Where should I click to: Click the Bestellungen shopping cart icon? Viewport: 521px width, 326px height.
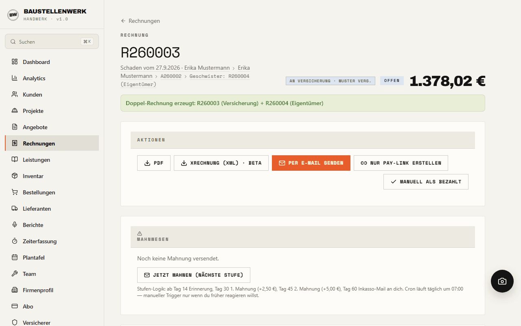(15, 192)
